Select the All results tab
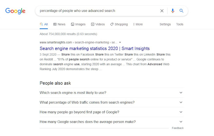 tap(44, 24)
